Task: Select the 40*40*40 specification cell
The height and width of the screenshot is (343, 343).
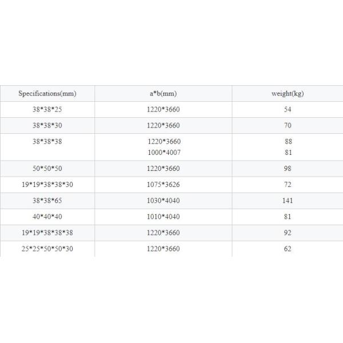Action: coord(47,217)
